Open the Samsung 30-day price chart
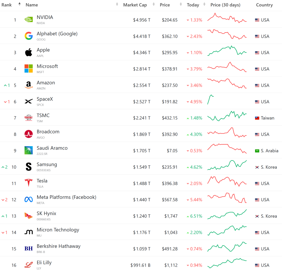 (227, 165)
